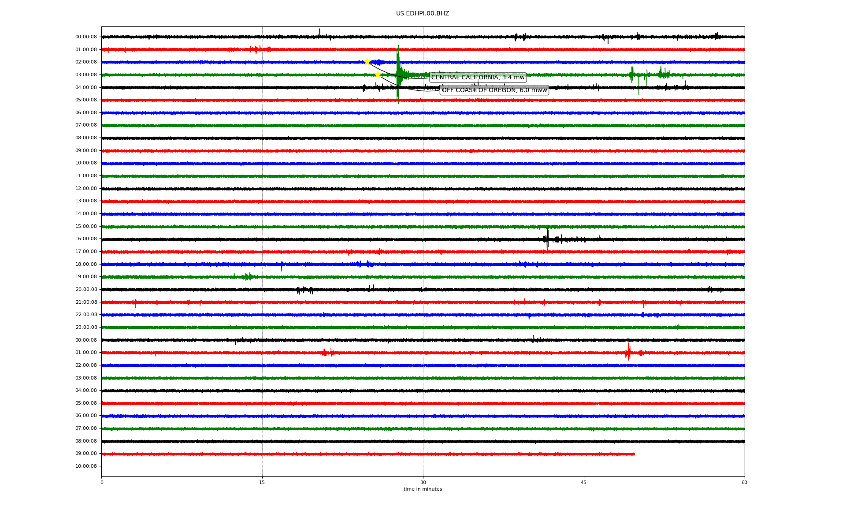
Task: Click the 30 minute x-axis tick label
Action: click(423, 482)
